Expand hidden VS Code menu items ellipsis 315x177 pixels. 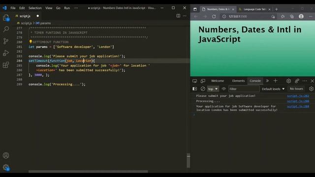pos(76,8)
